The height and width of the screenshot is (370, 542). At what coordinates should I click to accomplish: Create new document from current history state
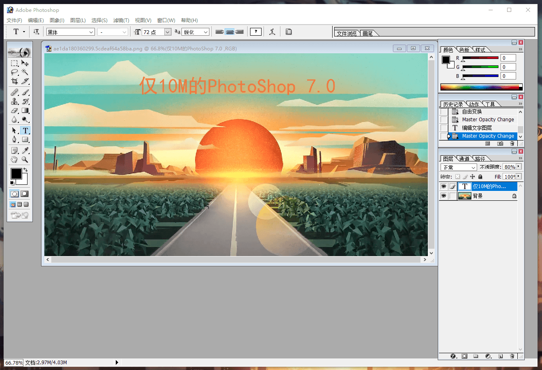point(488,144)
